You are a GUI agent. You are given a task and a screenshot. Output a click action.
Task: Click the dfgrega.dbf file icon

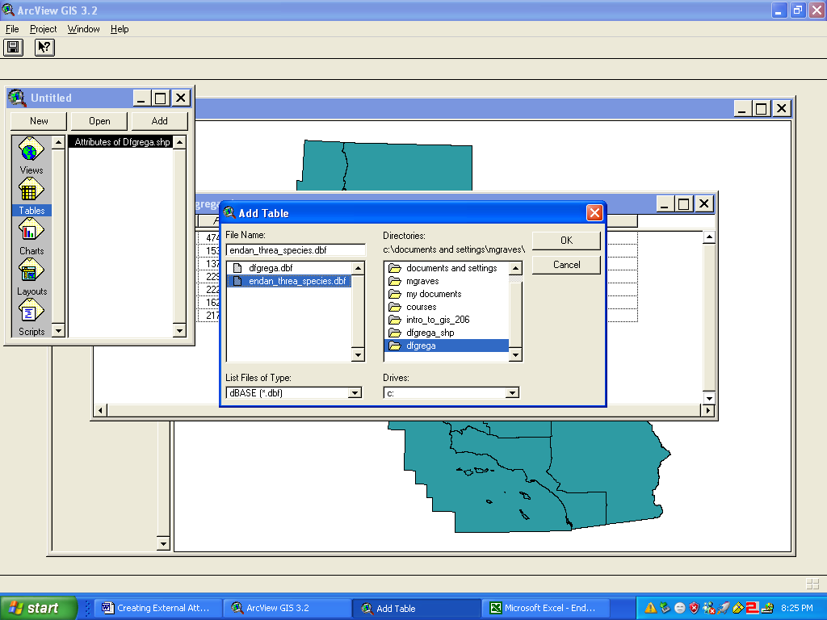coord(237,268)
